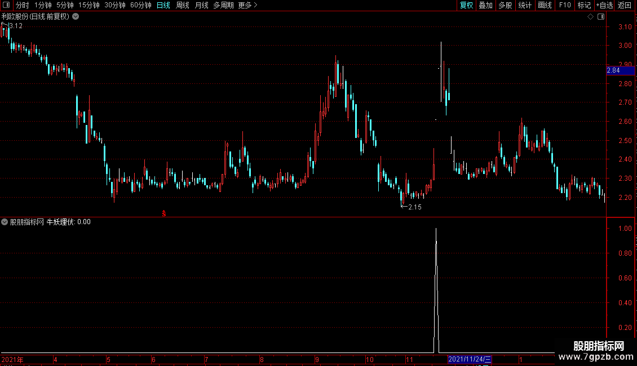The height and width of the screenshot is (366, 637).
Task: Toggle the side panel icon above chart
Action: pos(601,17)
